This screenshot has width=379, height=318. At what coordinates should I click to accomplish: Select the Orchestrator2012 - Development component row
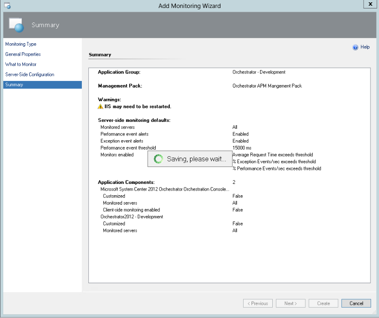[132, 217]
